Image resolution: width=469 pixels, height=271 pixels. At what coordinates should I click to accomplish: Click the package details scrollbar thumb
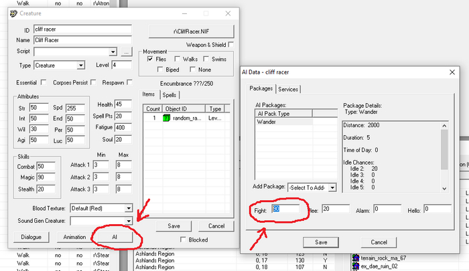(x=444, y=149)
